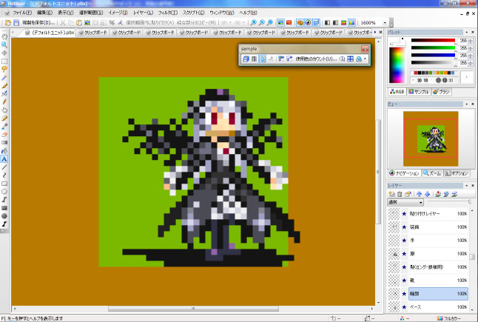Viewport: 478px width, 322px height.
Task: Open the フィルタ(T) menu
Action: click(x=168, y=13)
